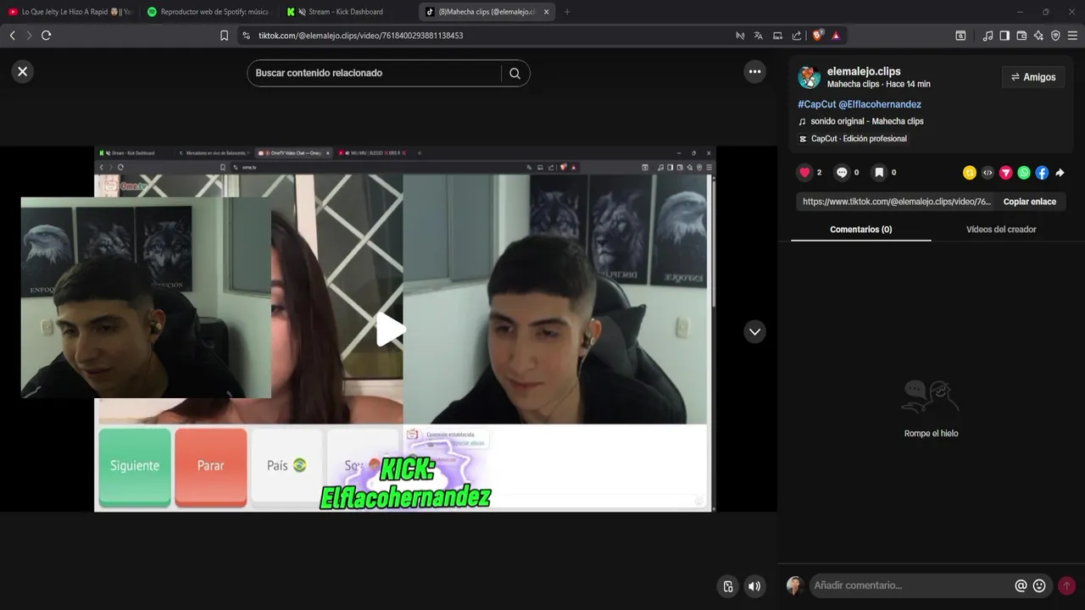Close the TikTok video viewer
This screenshot has height=610, width=1085.
click(x=23, y=72)
